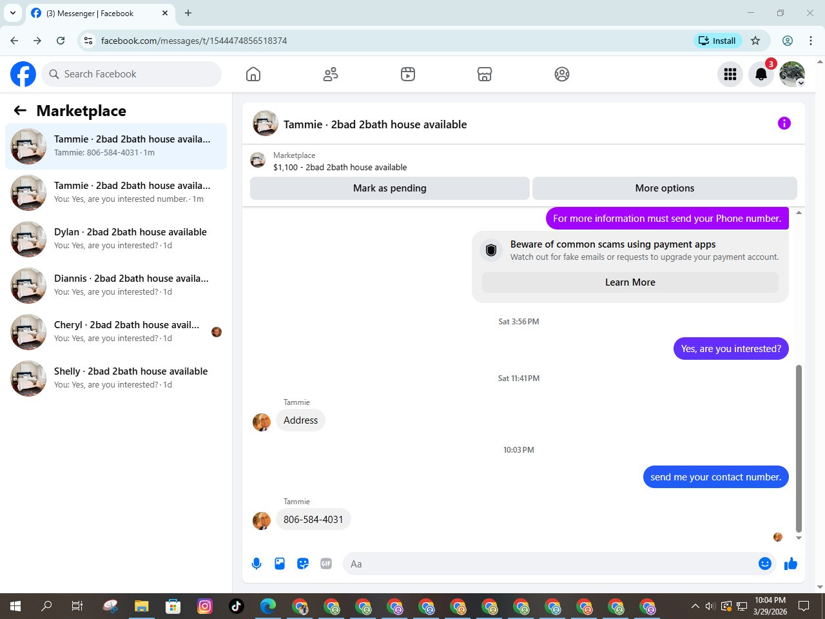Image resolution: width=825 pixels, height=619 pixels.
Task: Click the Search Facebook field
Action: coord(131,74)
